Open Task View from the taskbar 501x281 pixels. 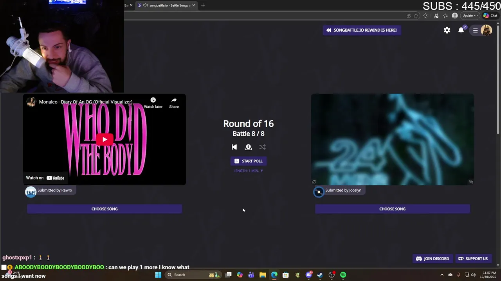tap(228, 275)
